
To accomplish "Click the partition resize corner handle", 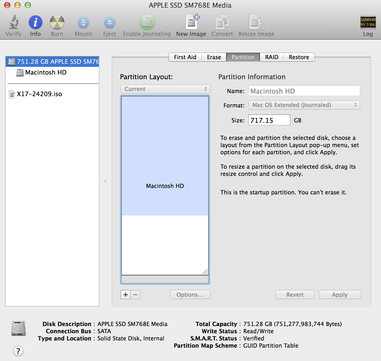I will pos(205,272).
